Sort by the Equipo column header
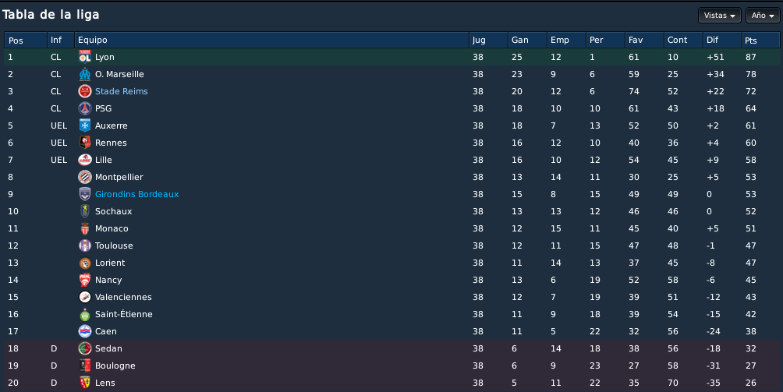 point(271,40)
